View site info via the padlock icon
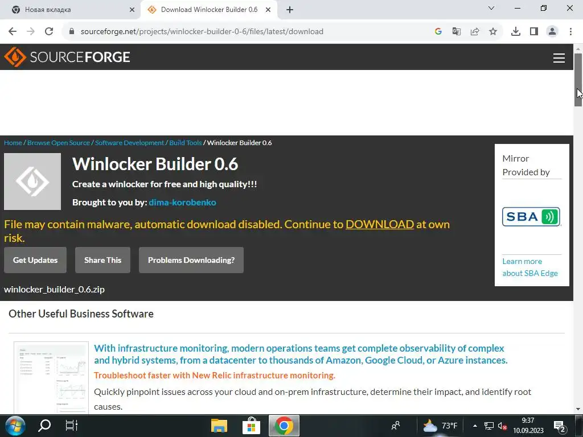Screen dimensions: 583x437 click(72, 32)
